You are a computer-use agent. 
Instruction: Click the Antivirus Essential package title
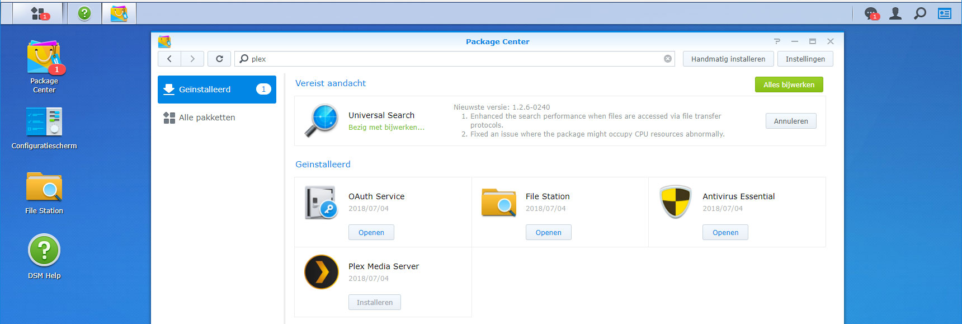(738, 196)
